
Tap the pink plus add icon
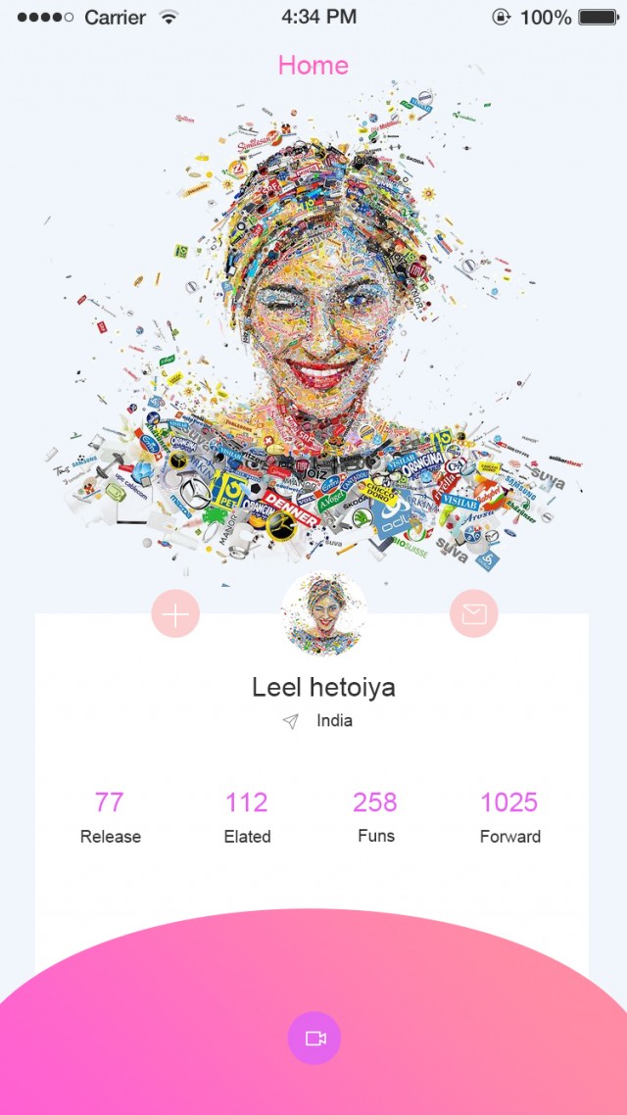[175, 613]
